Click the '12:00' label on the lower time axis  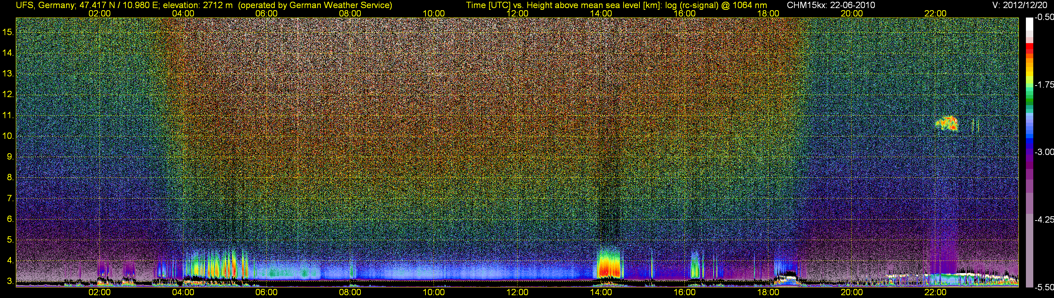pyautogui.click(x=517, y=293)
